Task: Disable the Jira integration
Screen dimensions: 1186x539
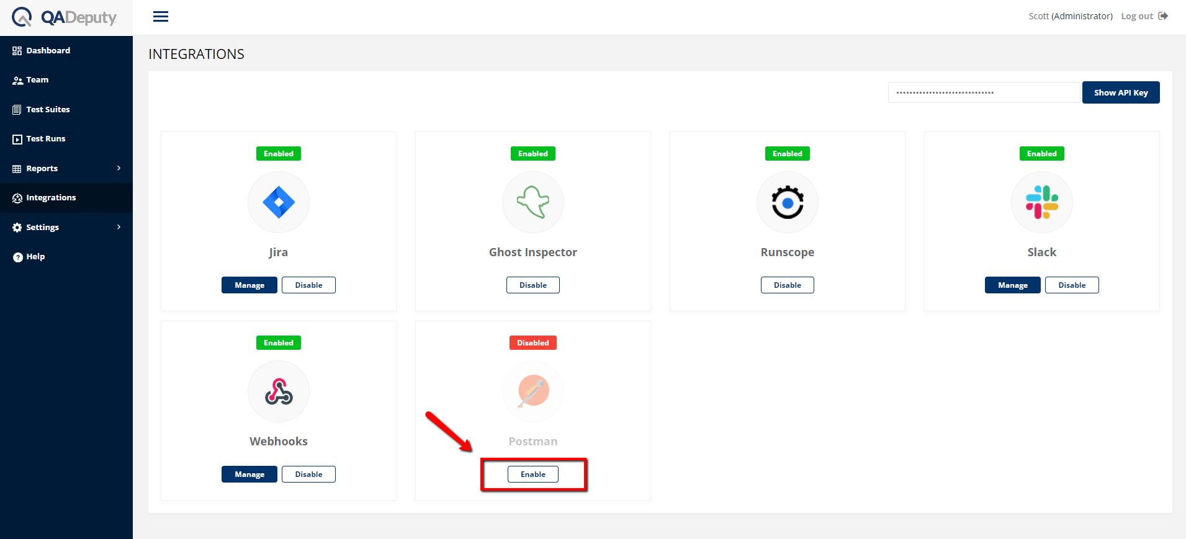Action: (x=308, y=285)
